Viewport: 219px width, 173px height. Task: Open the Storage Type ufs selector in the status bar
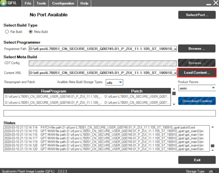212,171
